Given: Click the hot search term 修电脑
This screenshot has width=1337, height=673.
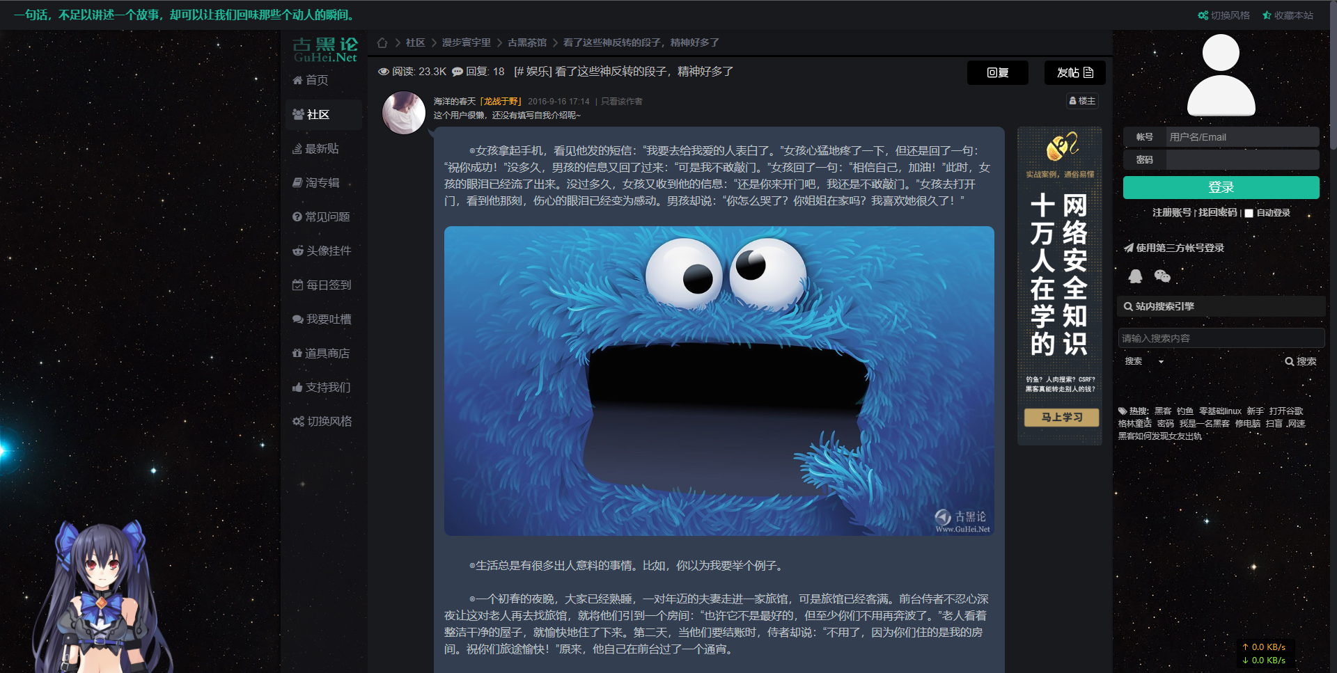Looking at the screenshot, I should coord(1248,424).
